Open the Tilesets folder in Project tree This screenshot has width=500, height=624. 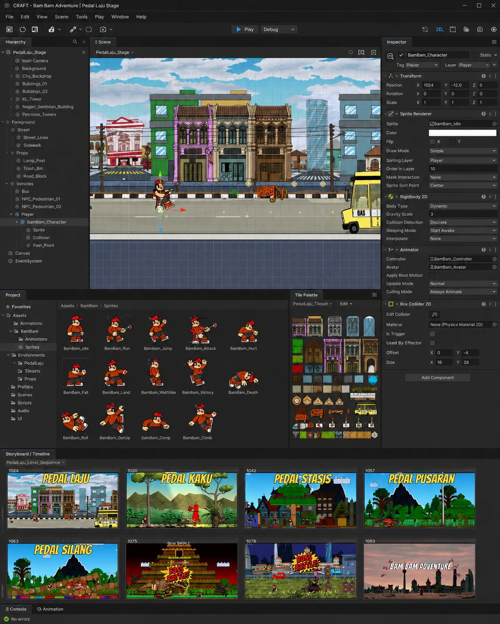(33, 371)
